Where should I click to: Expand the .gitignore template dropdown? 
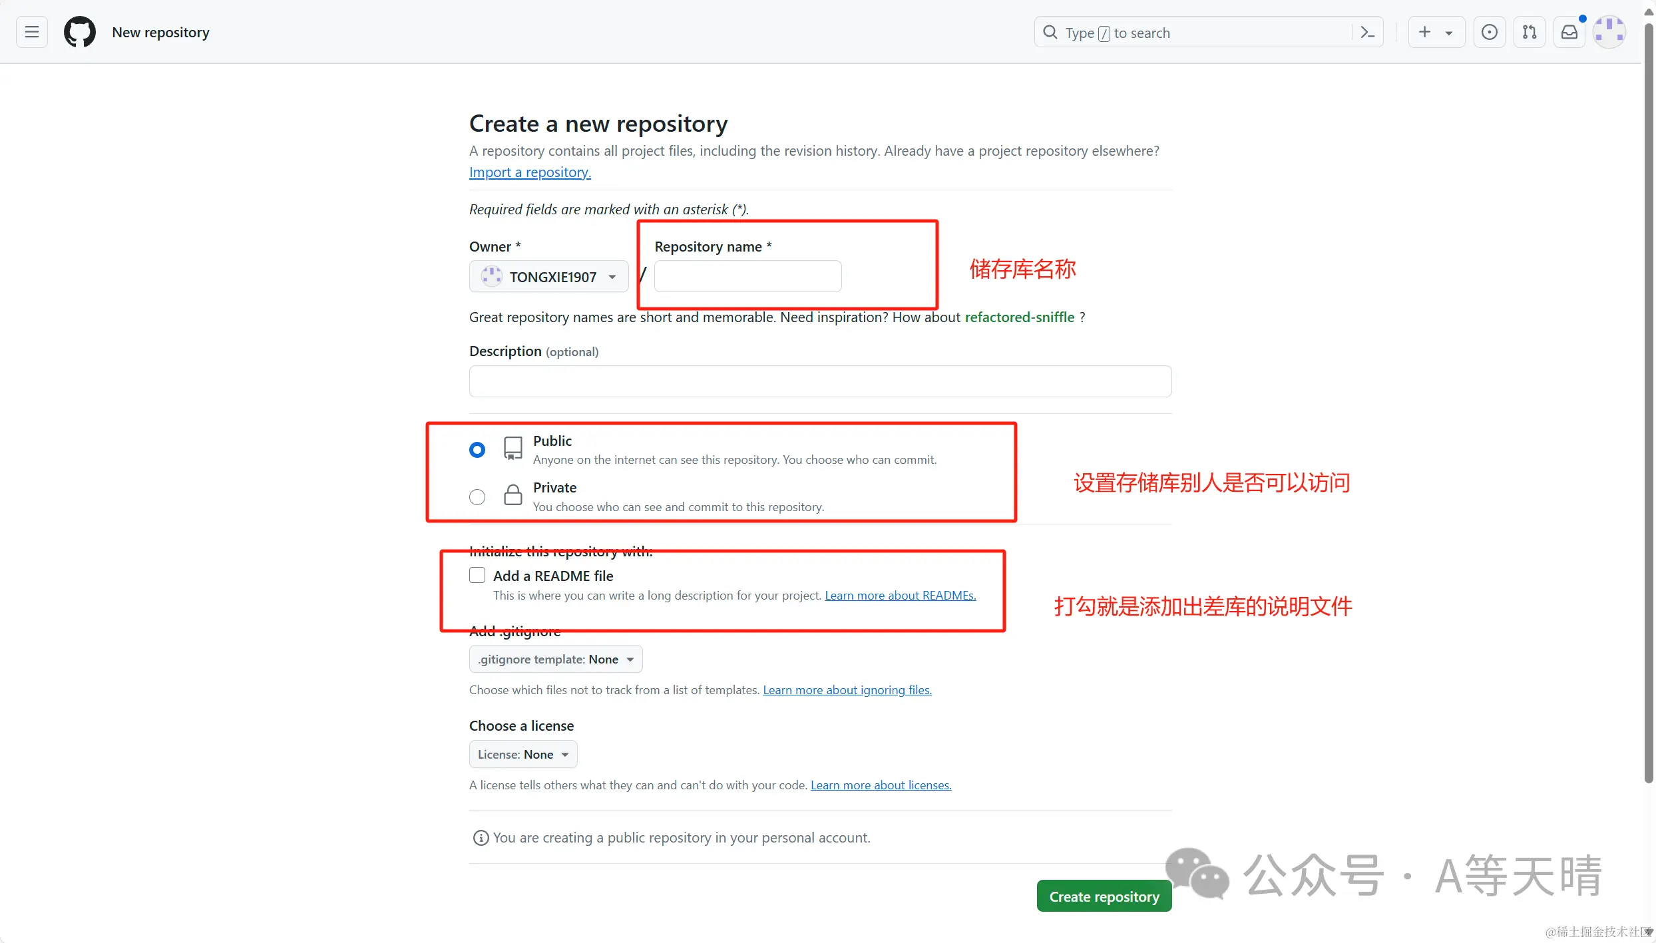coord(555,659)
